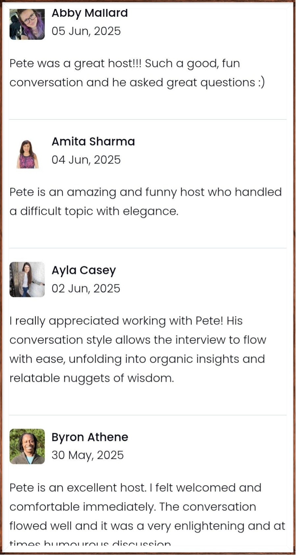Click Ayla Casey's profile picture
Viewport: 296px width, 555px height.
coord(27,279)
